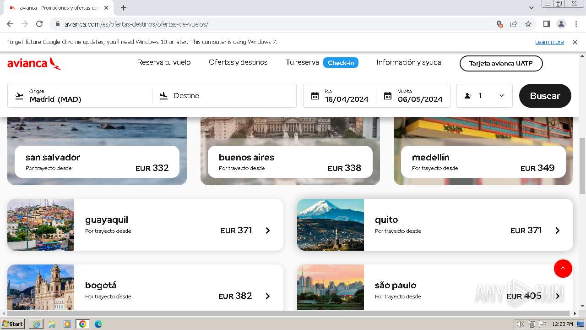Open the medellín EUR 349 offer card

click(x=483, y=162)
